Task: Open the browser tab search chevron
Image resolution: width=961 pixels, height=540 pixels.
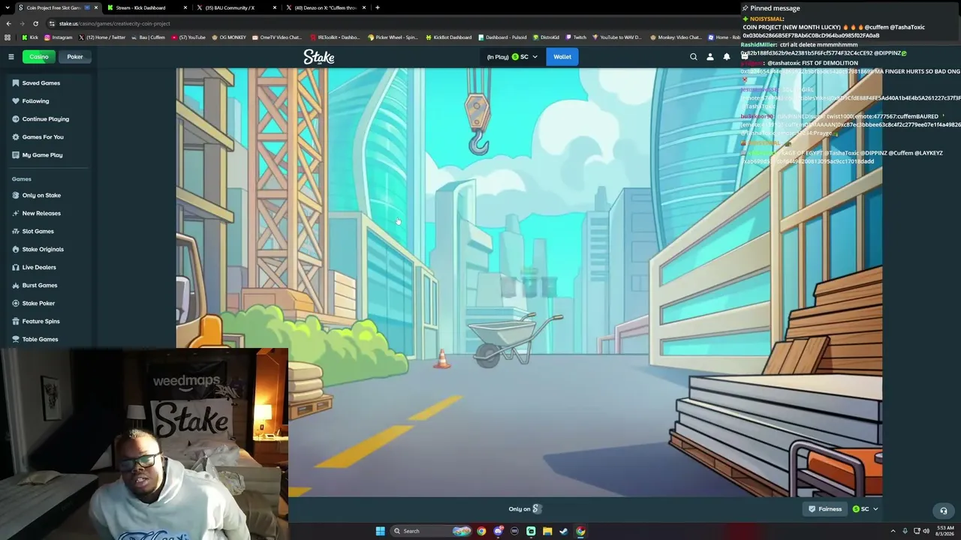Action: pyautogui.click(x=8, y=7)
